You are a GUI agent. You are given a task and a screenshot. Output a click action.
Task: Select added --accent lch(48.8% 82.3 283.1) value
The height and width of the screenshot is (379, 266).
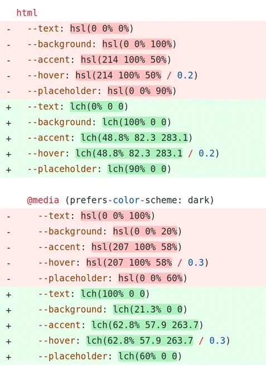click(x=137, y=138)
